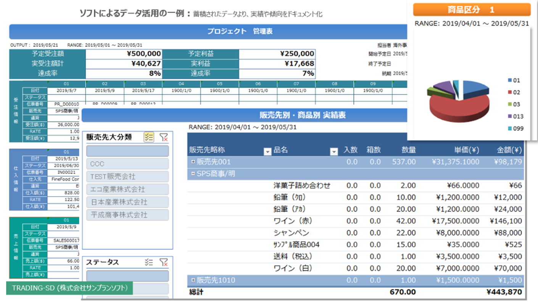The image size is (538, 306).
Task: Click the green 03 legend swatch
Action: pos(510,104)
